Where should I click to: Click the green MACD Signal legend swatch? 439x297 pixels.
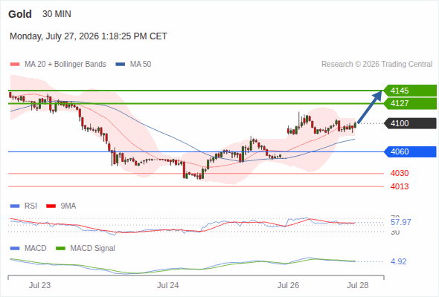(x=60, y=248)
